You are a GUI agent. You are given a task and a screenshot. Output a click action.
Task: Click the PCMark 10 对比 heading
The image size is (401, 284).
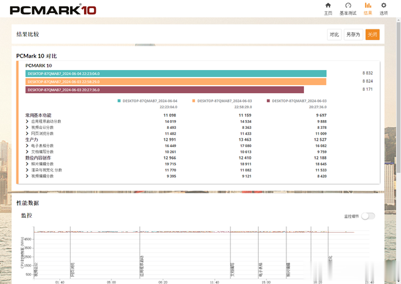36,56
